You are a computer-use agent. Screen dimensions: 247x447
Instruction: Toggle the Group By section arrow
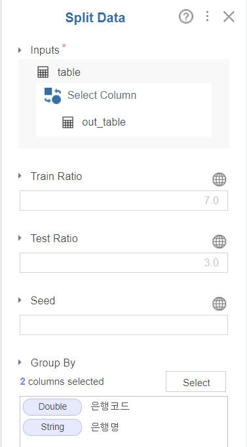pyautogui.click(x=20, y=363)
